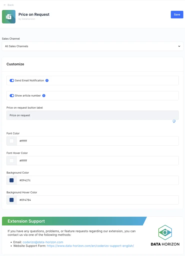Click help icon beside Show article number
The image size is (185, 256).
[44, 95]
